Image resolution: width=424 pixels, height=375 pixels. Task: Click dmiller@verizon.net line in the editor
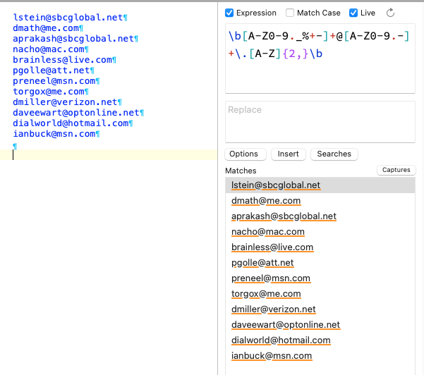[x=65, y=102]
